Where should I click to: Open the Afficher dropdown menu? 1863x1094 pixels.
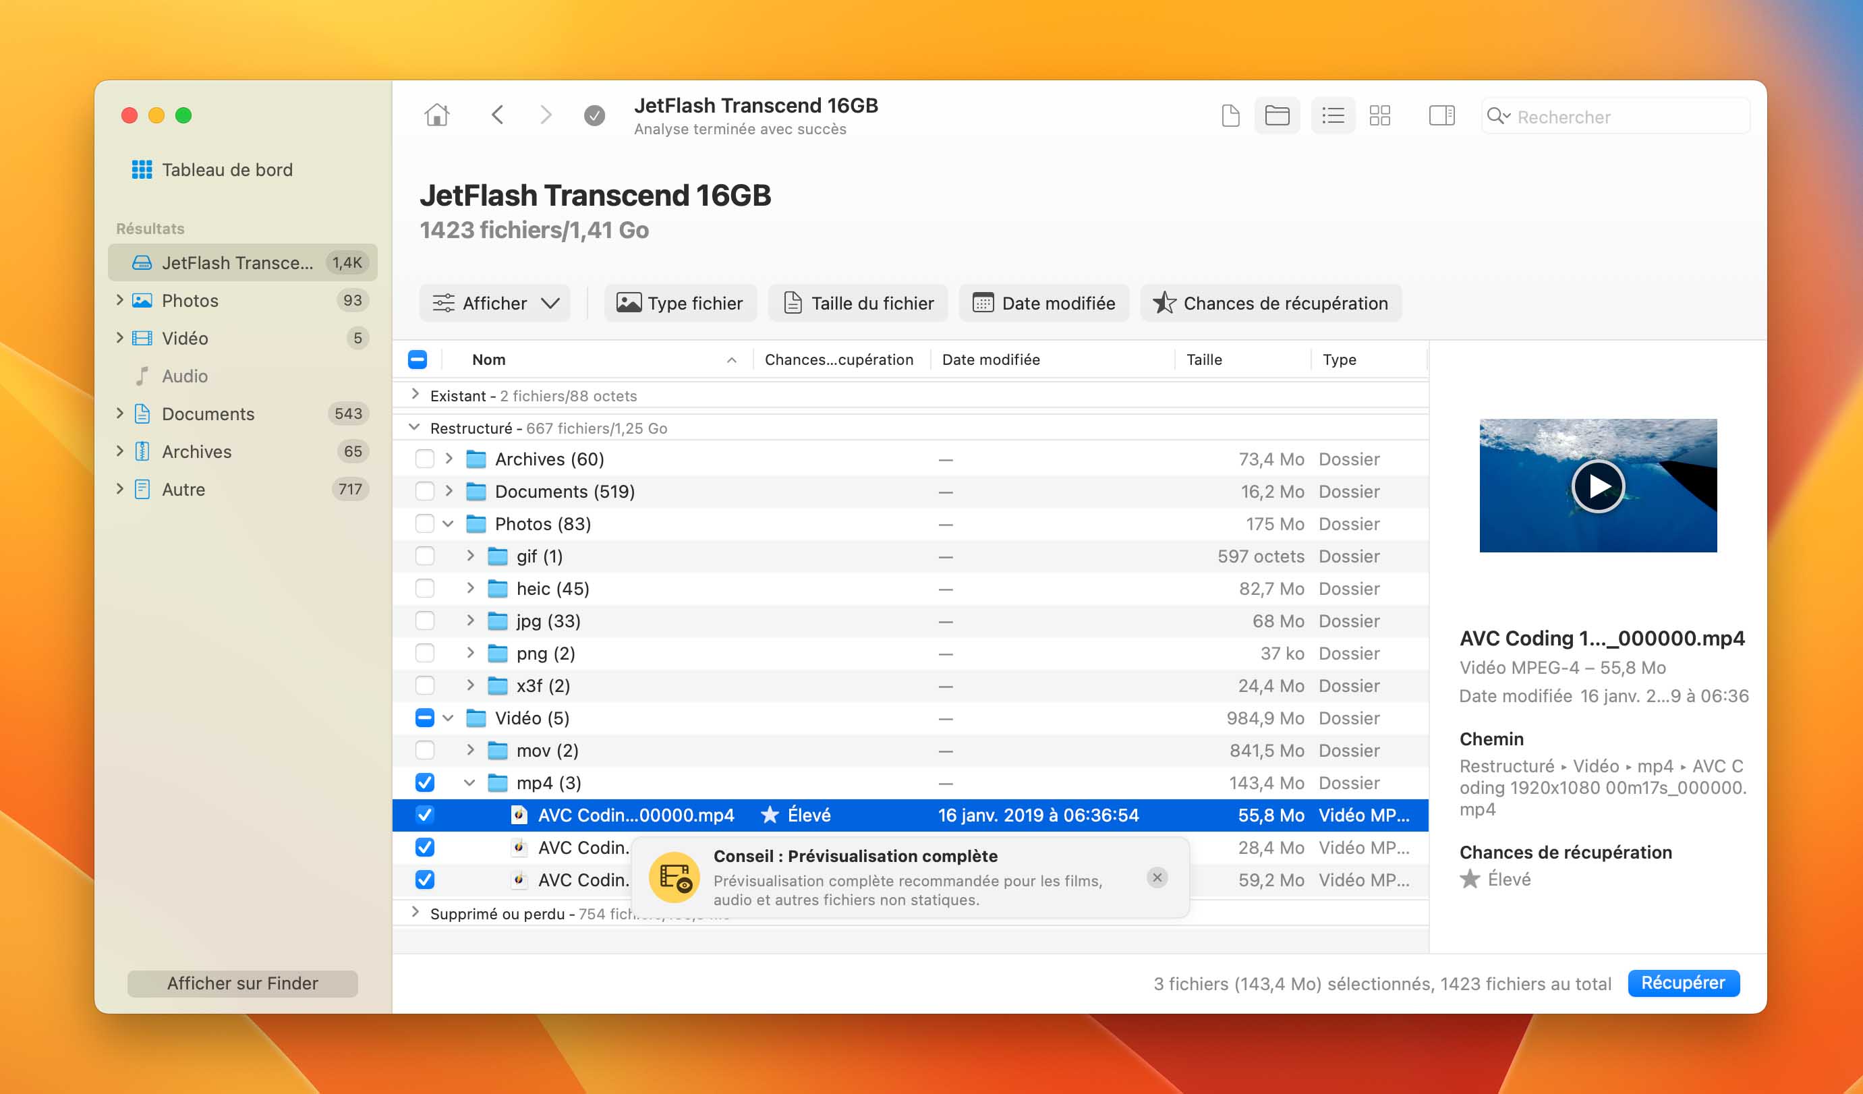click(x=494, y=303)
